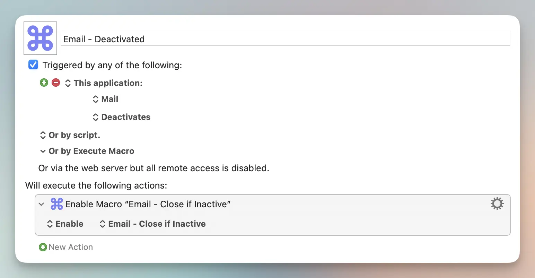
Task: Select the Enable Macro action title bar
Action: coord(273,204)
